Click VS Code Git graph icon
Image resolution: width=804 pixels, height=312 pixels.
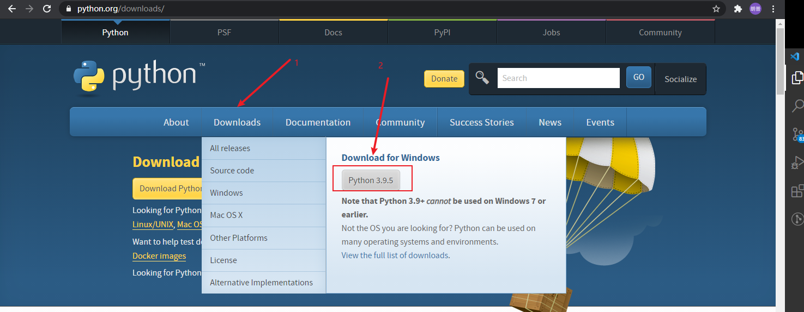[x=797, y=219]
